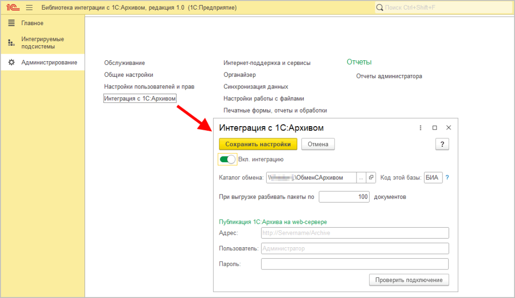Click the question mark help button
Screen dimensions: 515x298
click(x=442, y=144)
